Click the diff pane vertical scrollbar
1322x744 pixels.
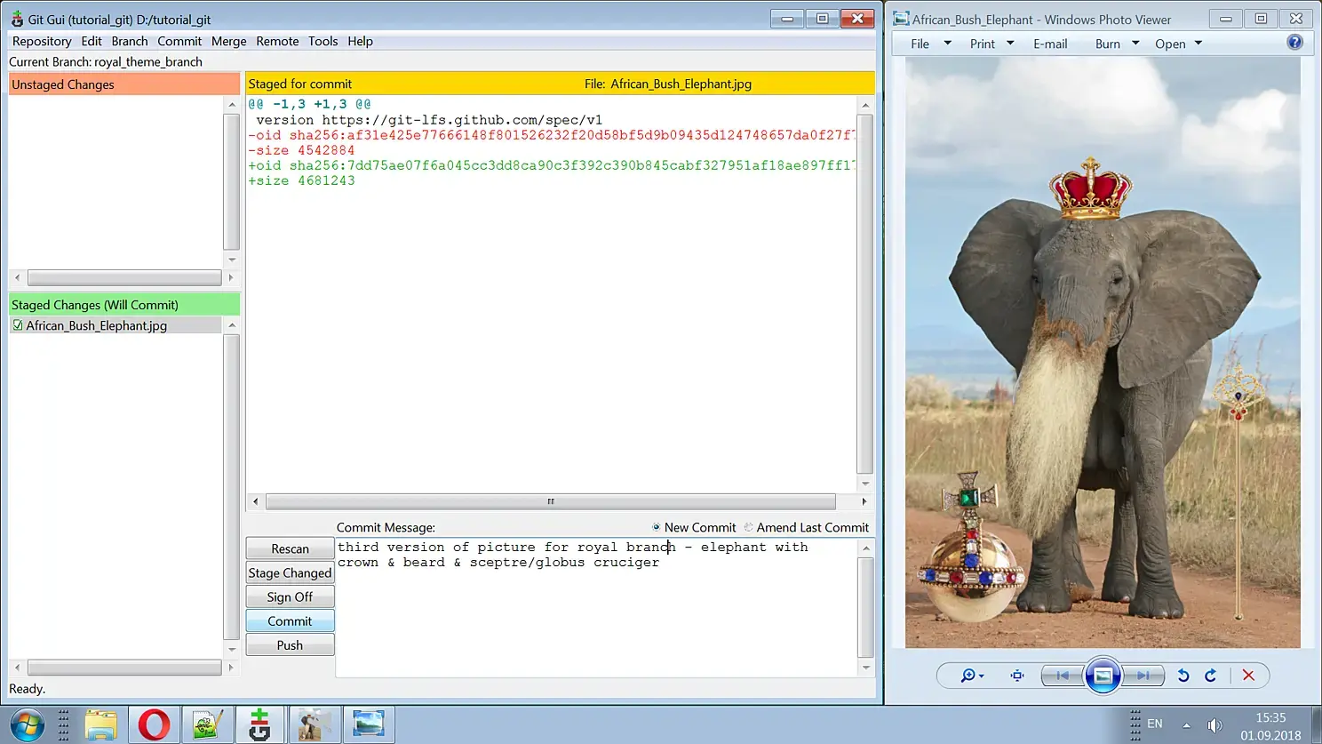click(865, 294)
